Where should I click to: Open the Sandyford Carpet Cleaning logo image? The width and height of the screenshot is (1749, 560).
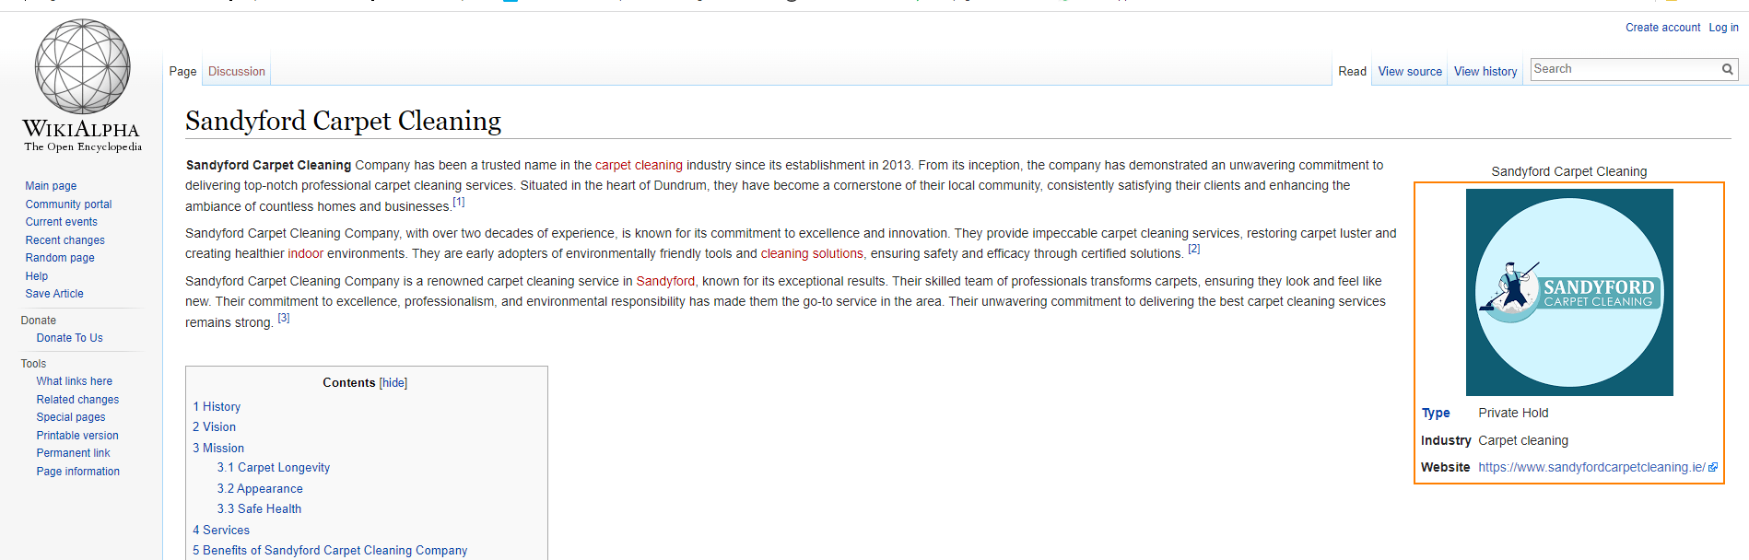(x=1569, y=292)
